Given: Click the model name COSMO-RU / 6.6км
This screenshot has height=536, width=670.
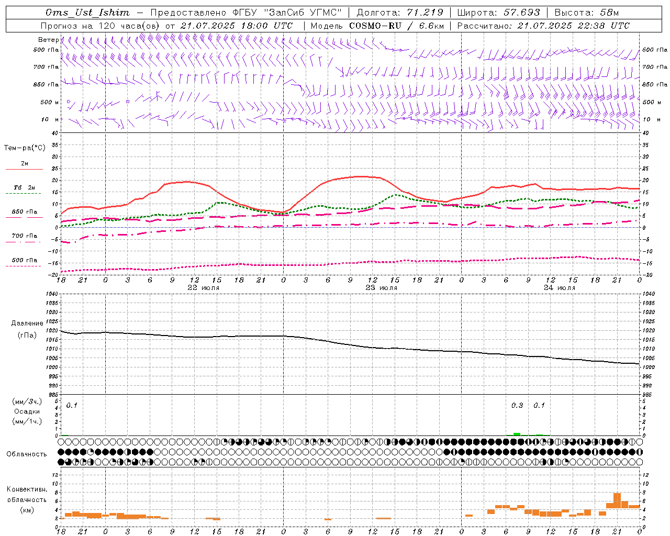Looking at the screenshot, I should [397, 26].
